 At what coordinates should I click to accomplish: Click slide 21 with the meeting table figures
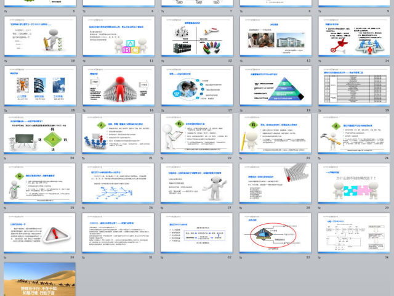pyautogui.click(x=118, y=135)
